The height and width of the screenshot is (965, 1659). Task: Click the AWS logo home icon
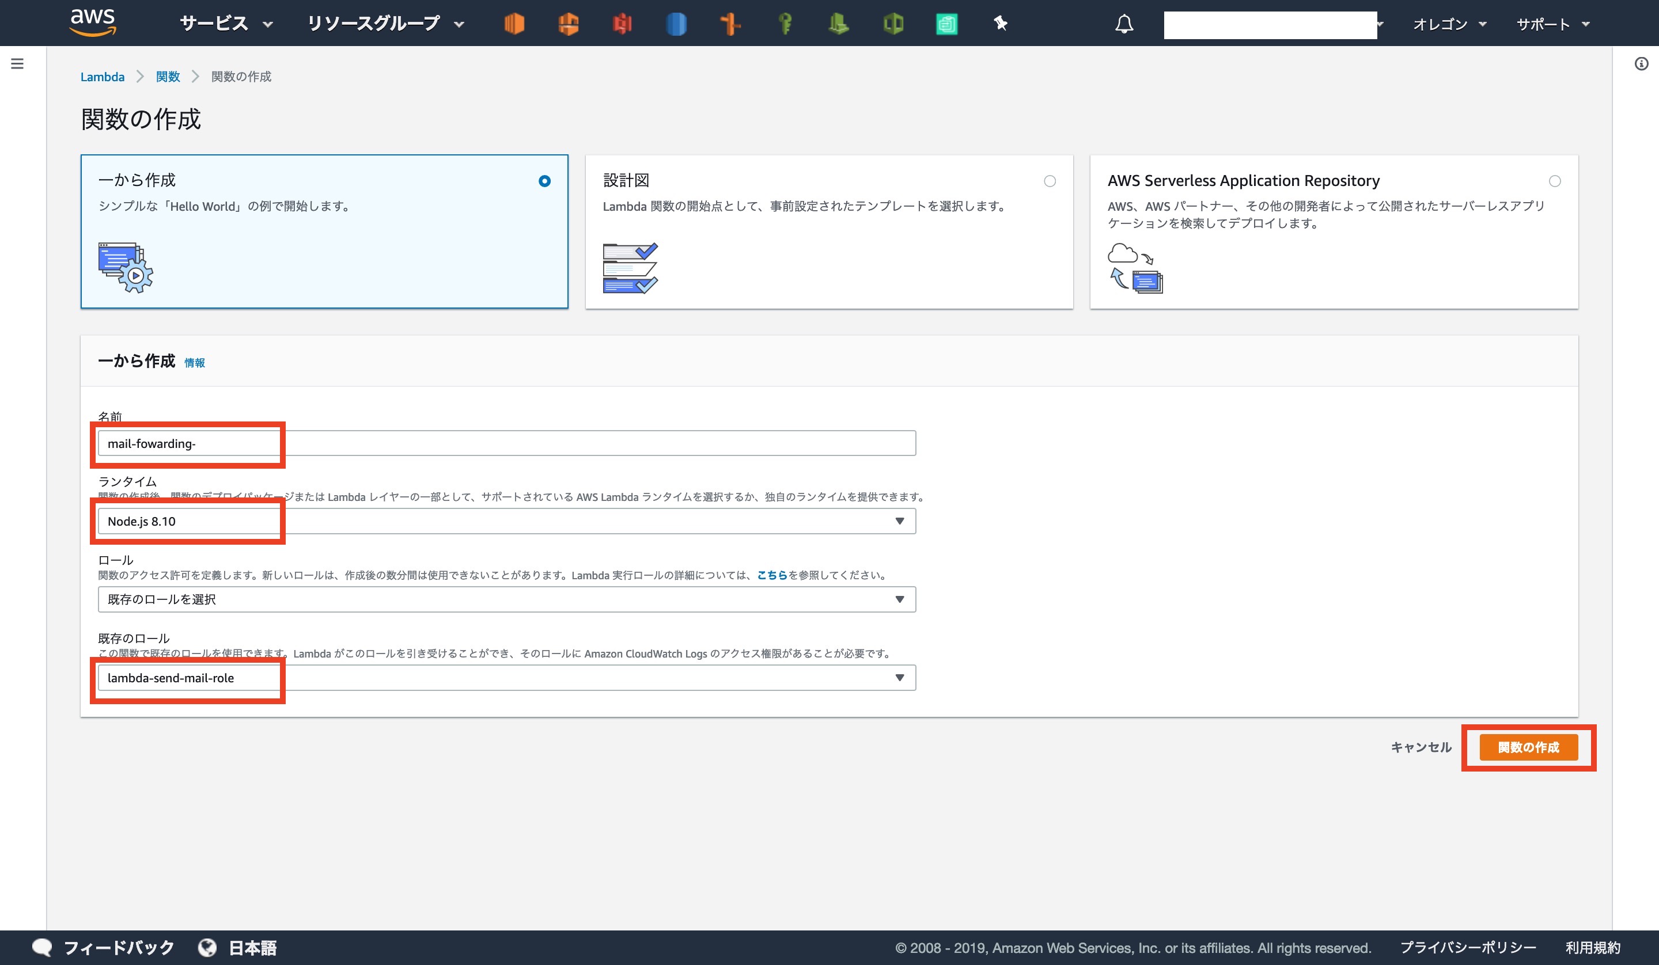(x=93, y=22)
